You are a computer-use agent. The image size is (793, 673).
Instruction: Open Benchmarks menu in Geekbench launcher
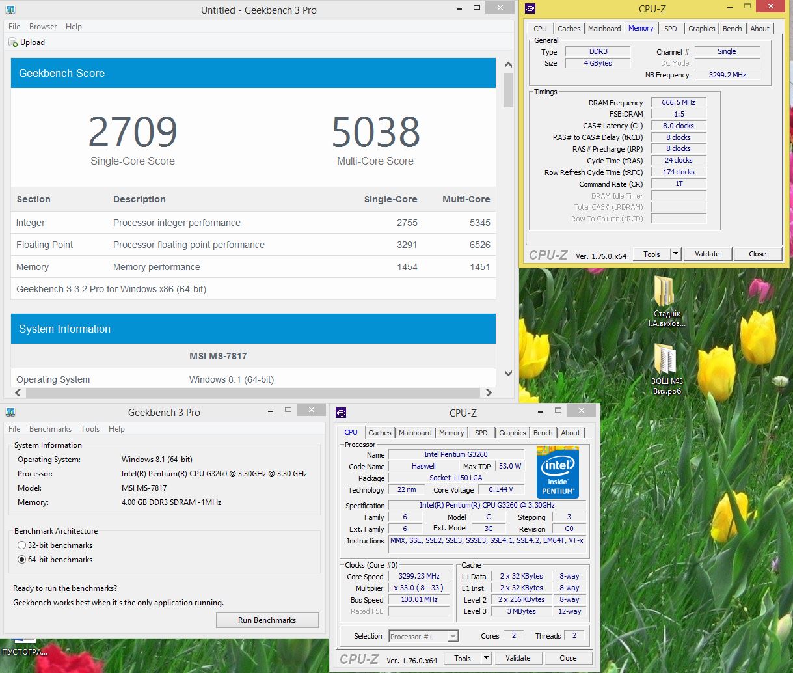(x=50, y=429)
